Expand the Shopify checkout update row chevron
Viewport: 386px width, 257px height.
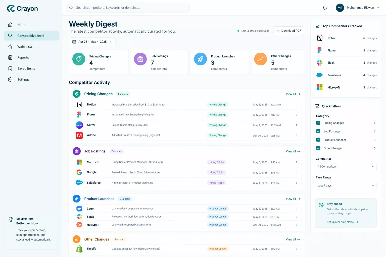point(297,249)
